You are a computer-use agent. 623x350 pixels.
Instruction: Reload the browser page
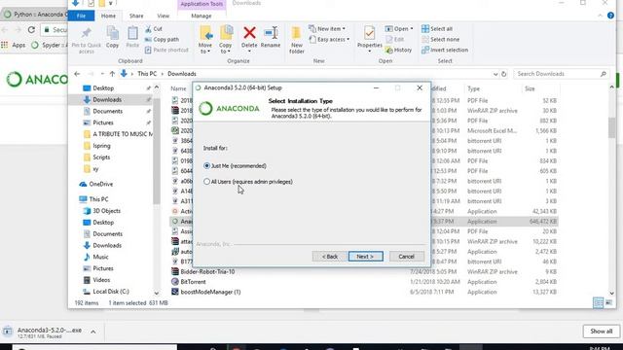pyautogui.click(x=31, y=30)
